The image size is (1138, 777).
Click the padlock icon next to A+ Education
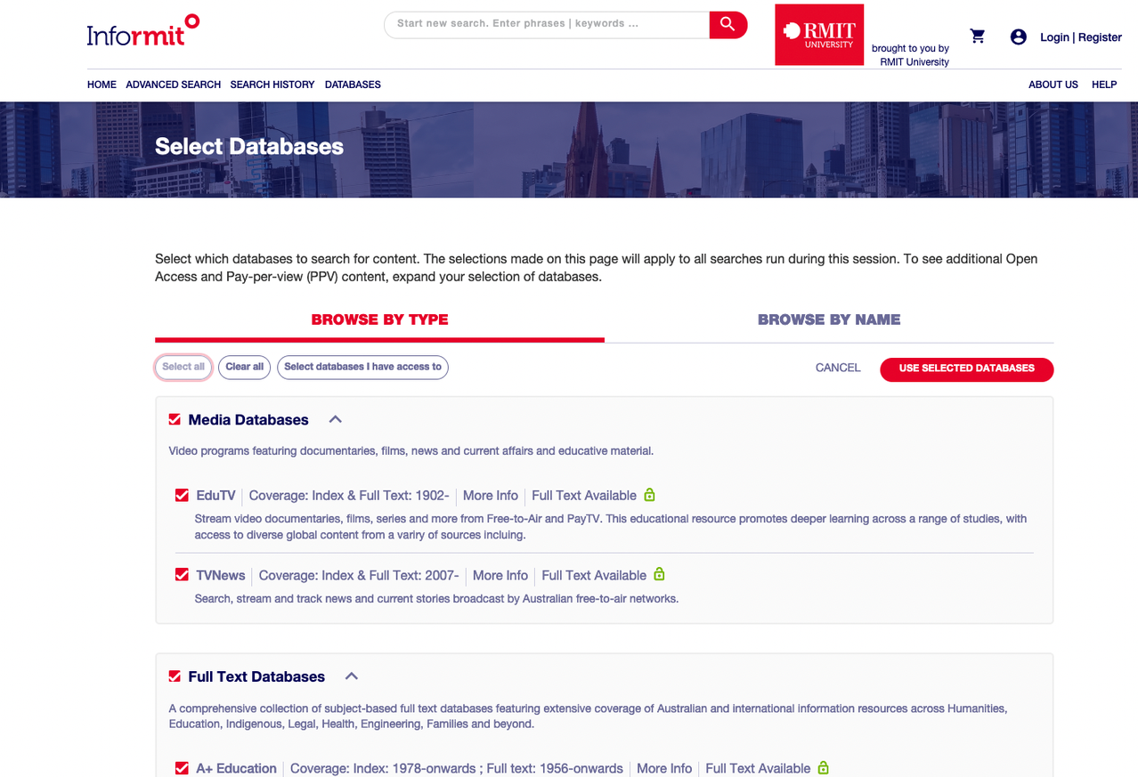(822, 767)
